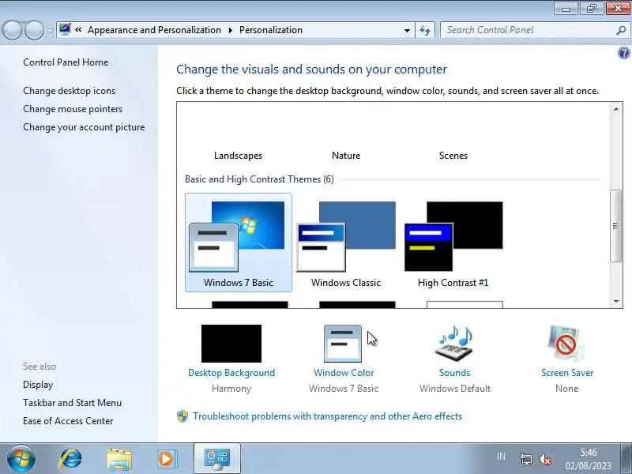632x474 pixels.
Task: Click the theme list scroll down arrow
Action: tap(616, 302)
